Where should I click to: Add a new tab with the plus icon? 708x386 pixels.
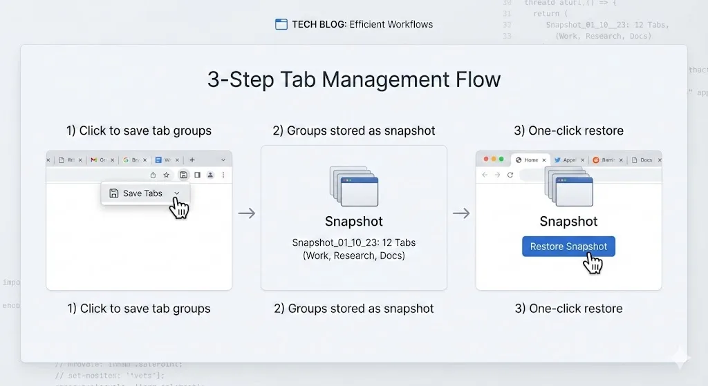[x=192, y=160]
